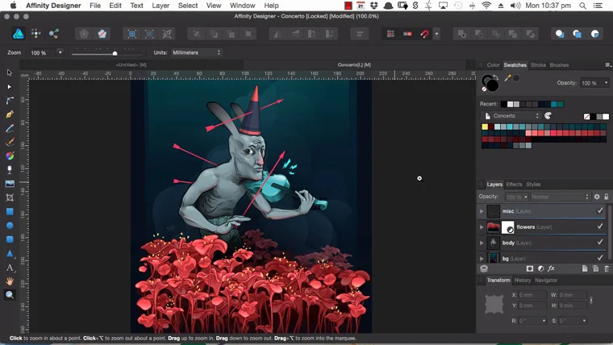This screenshot has width=613, height=345.
Task: Delete layer using trash icon
Action: coord(607,268)
